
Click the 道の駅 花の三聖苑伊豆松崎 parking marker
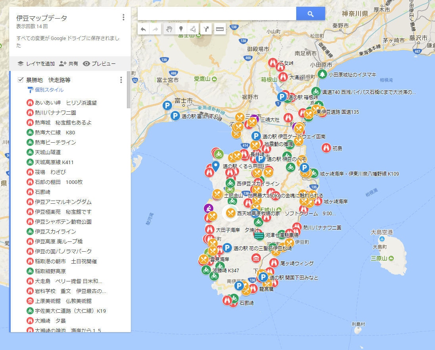(x=227, y=248)
